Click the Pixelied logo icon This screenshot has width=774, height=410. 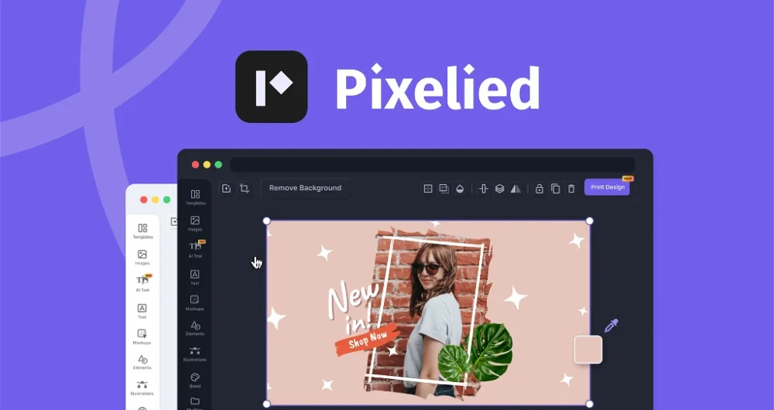pos(272,87)
